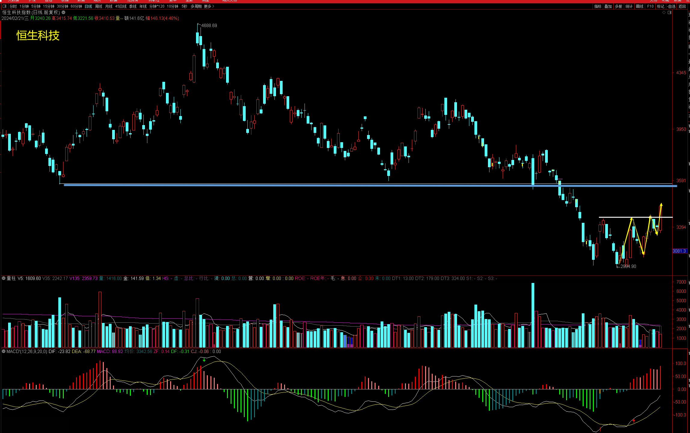
Task: Switch to the 周线 weekly period
Action: tap(99, 6)
